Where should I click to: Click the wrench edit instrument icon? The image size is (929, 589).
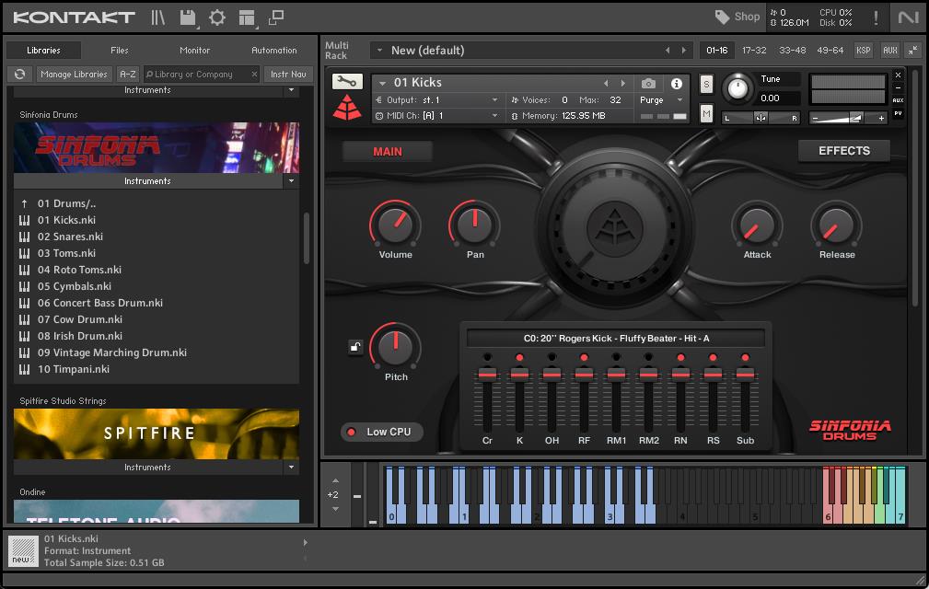click(x=347, y=82)
